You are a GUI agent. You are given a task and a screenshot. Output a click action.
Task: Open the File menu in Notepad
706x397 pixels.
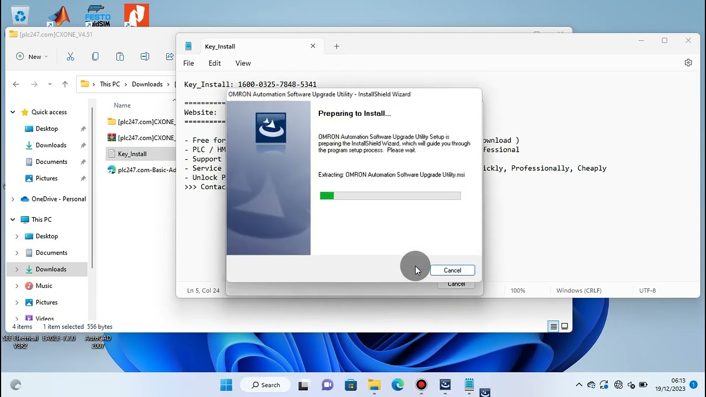[x=189, y=63]
